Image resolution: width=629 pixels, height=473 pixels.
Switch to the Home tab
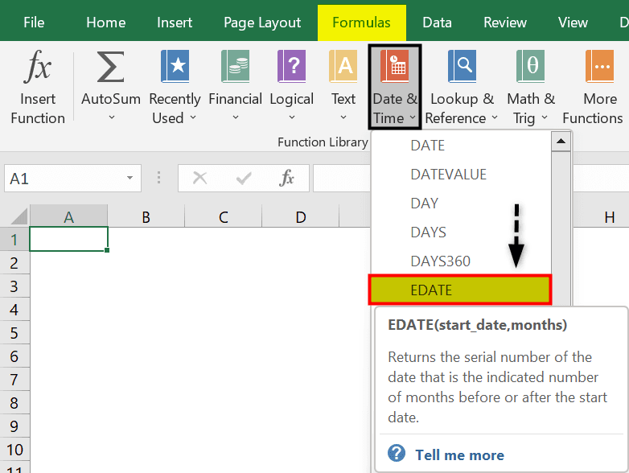[x=106, y=23]
